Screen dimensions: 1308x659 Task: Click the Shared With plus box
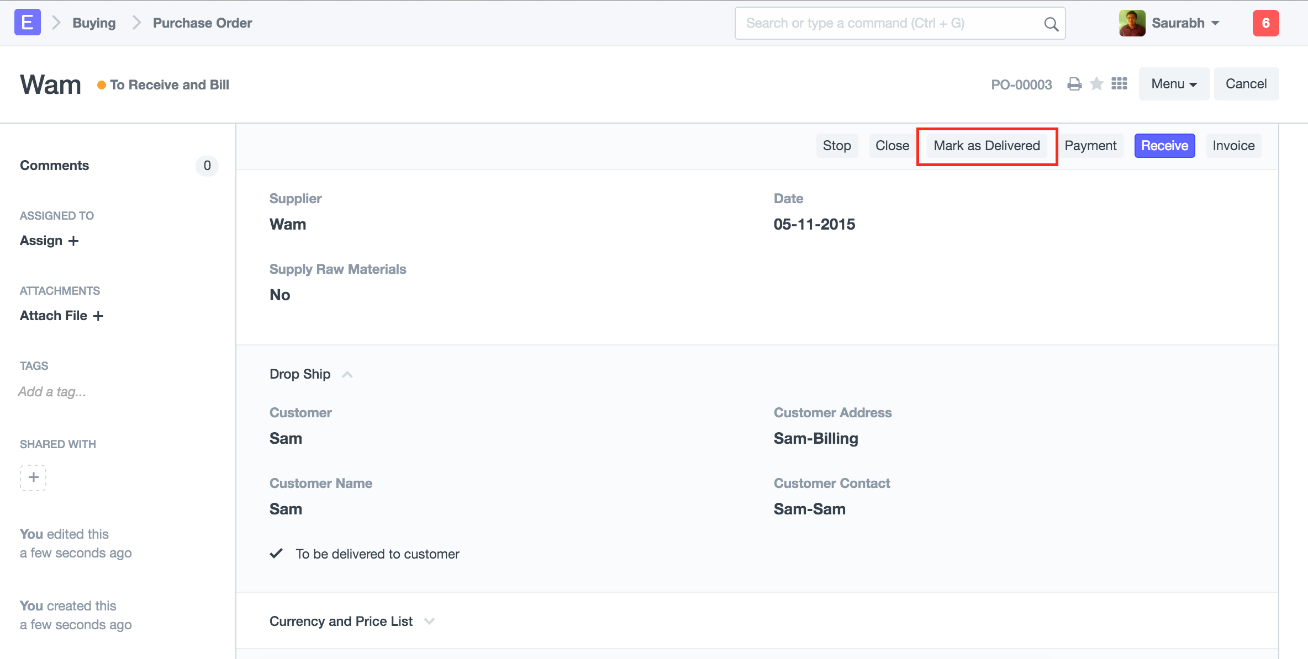coord(33,477)
